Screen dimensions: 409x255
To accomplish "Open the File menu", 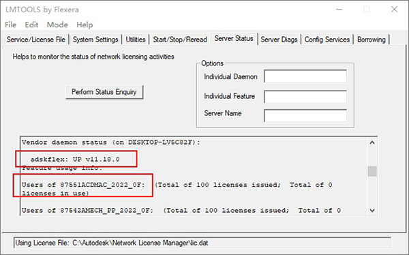I will (x=11, y=25).
